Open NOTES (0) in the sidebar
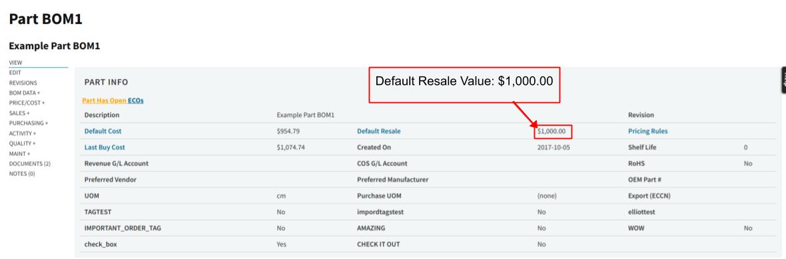The height and width of the screenshot is (259, 786). pyautogui.click(x=22, y=173)
